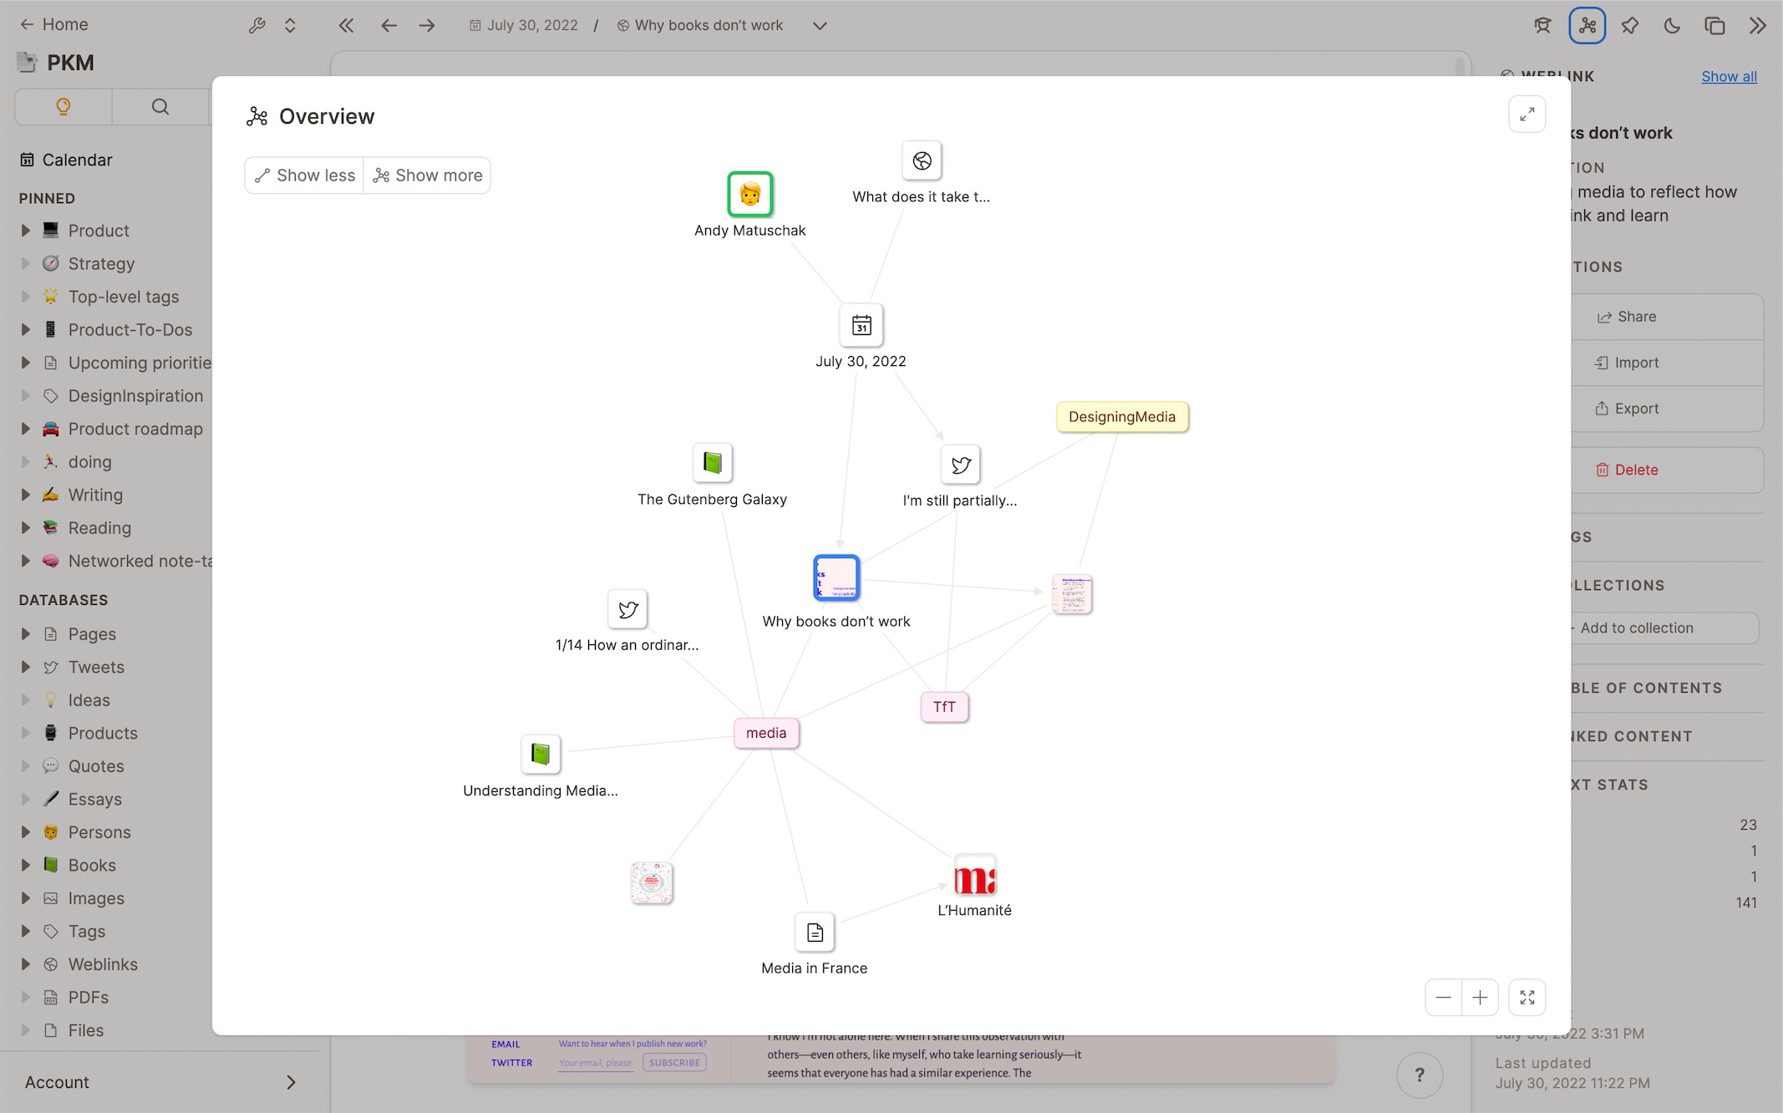1783x1113 pixels.
Task: Click the owl reader icon in top toolbar
Action: click(x=1542, y=25)
